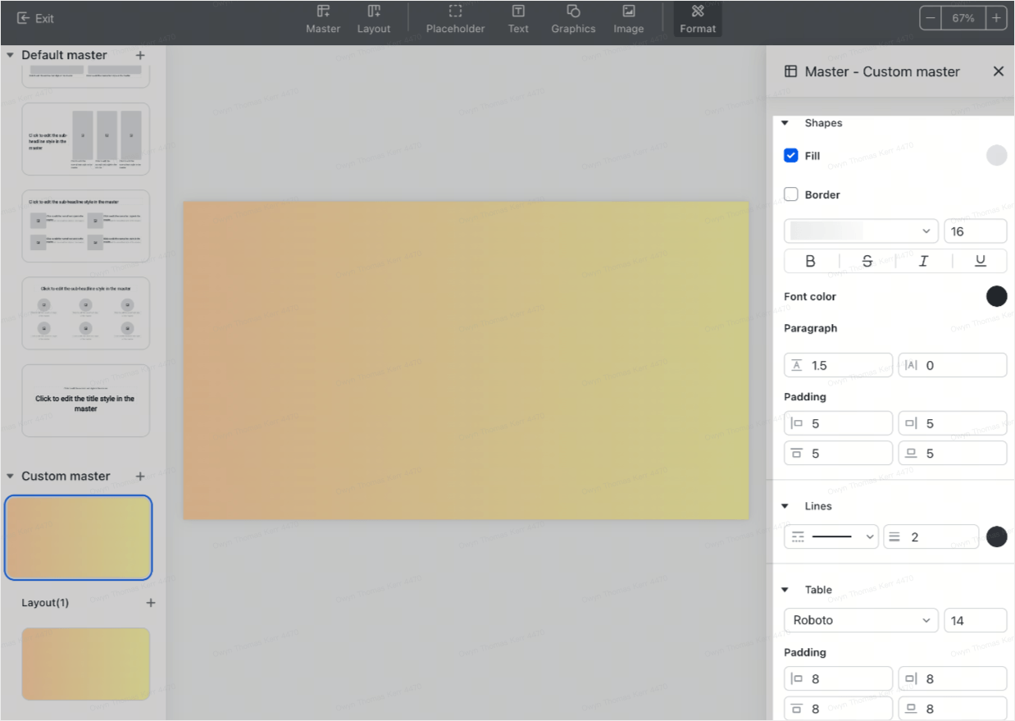This screenshot has height=721, width=1015.
Task: Click the Master panel layout icon
Action: 790,71
